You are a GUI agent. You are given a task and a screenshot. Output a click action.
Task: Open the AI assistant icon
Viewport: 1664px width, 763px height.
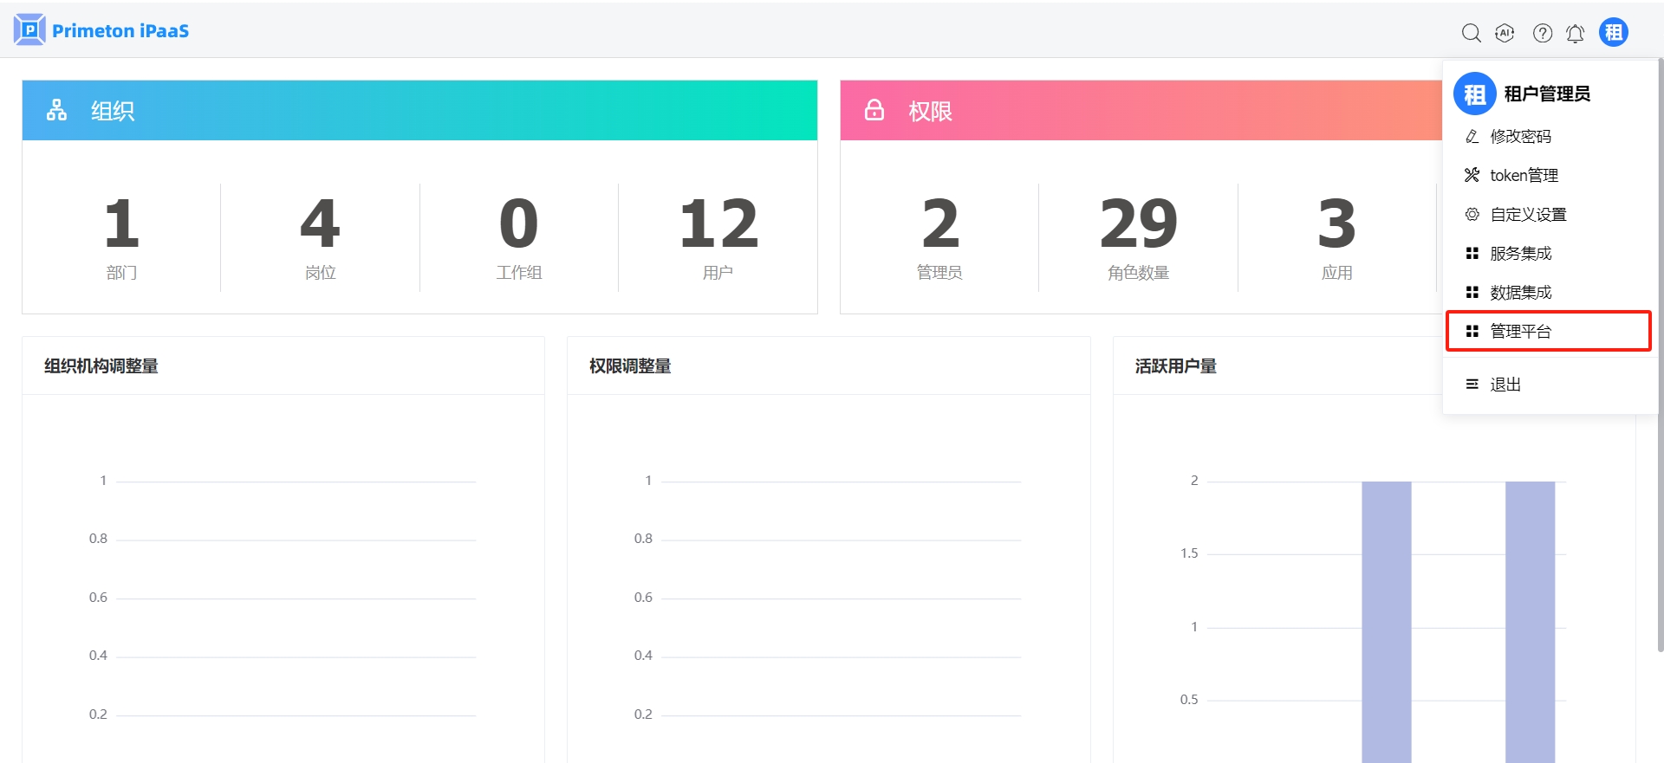(1505, 33)
